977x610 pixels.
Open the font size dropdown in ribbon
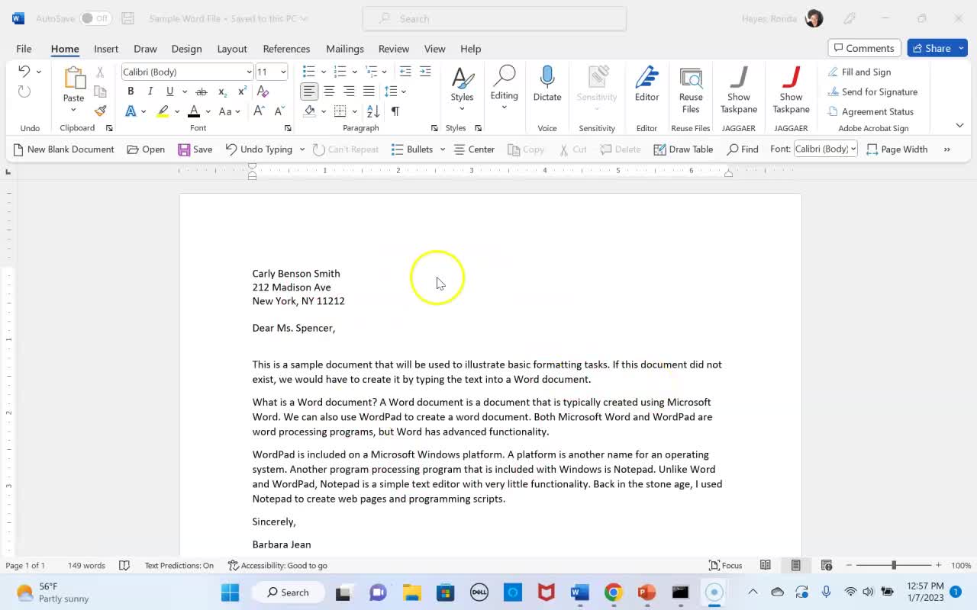point(283,72)
